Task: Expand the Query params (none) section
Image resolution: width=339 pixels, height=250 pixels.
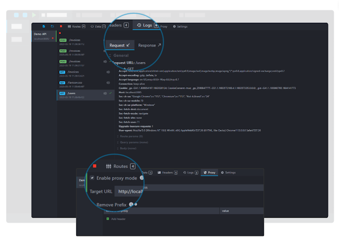Action: (132, 142)
